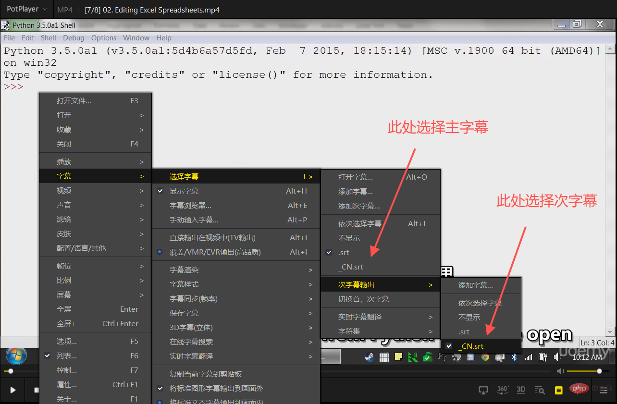Click the battery power tray icon

coord(543,356)
